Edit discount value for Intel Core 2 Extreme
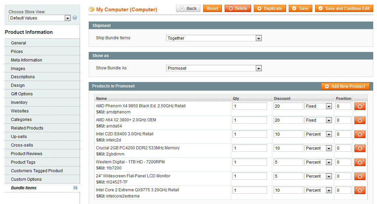The image size is (377, 204). click(288, 190)
